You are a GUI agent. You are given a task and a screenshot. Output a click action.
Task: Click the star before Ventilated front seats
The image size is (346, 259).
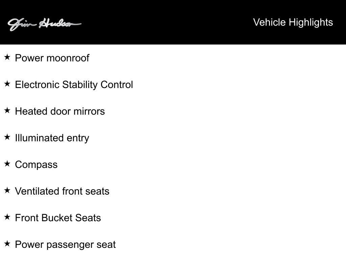pos(7,191)
